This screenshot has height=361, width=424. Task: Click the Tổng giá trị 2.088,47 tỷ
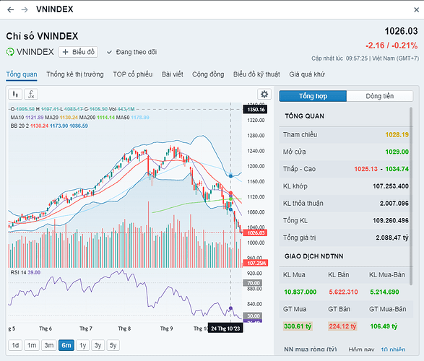pos(392,238)
